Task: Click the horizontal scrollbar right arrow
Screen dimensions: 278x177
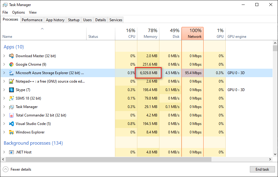Action: (x=270, y=159)
